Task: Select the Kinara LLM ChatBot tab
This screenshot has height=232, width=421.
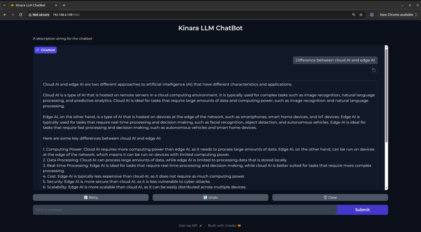Action: coord(34,5)
